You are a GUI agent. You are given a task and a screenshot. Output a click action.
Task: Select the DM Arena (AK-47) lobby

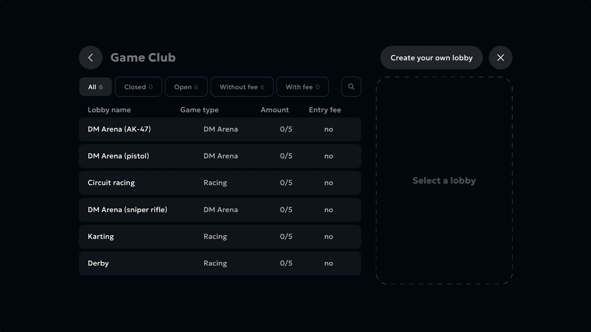pos(220,129)
